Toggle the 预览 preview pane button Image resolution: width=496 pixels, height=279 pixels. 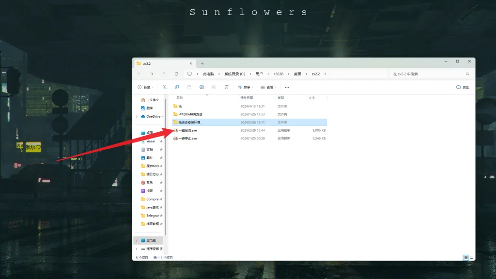click(463, 87)
